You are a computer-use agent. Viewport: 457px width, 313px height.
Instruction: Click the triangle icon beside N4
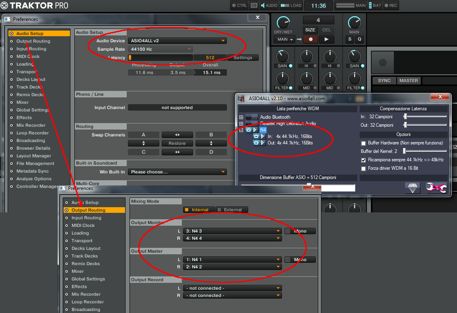pyautogui.click(x=255, y=130)
